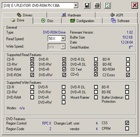The height and width of the screenshot is (137, 140).
Task: Click the DVD-ROM Drive type value
Action: [54, 32]
